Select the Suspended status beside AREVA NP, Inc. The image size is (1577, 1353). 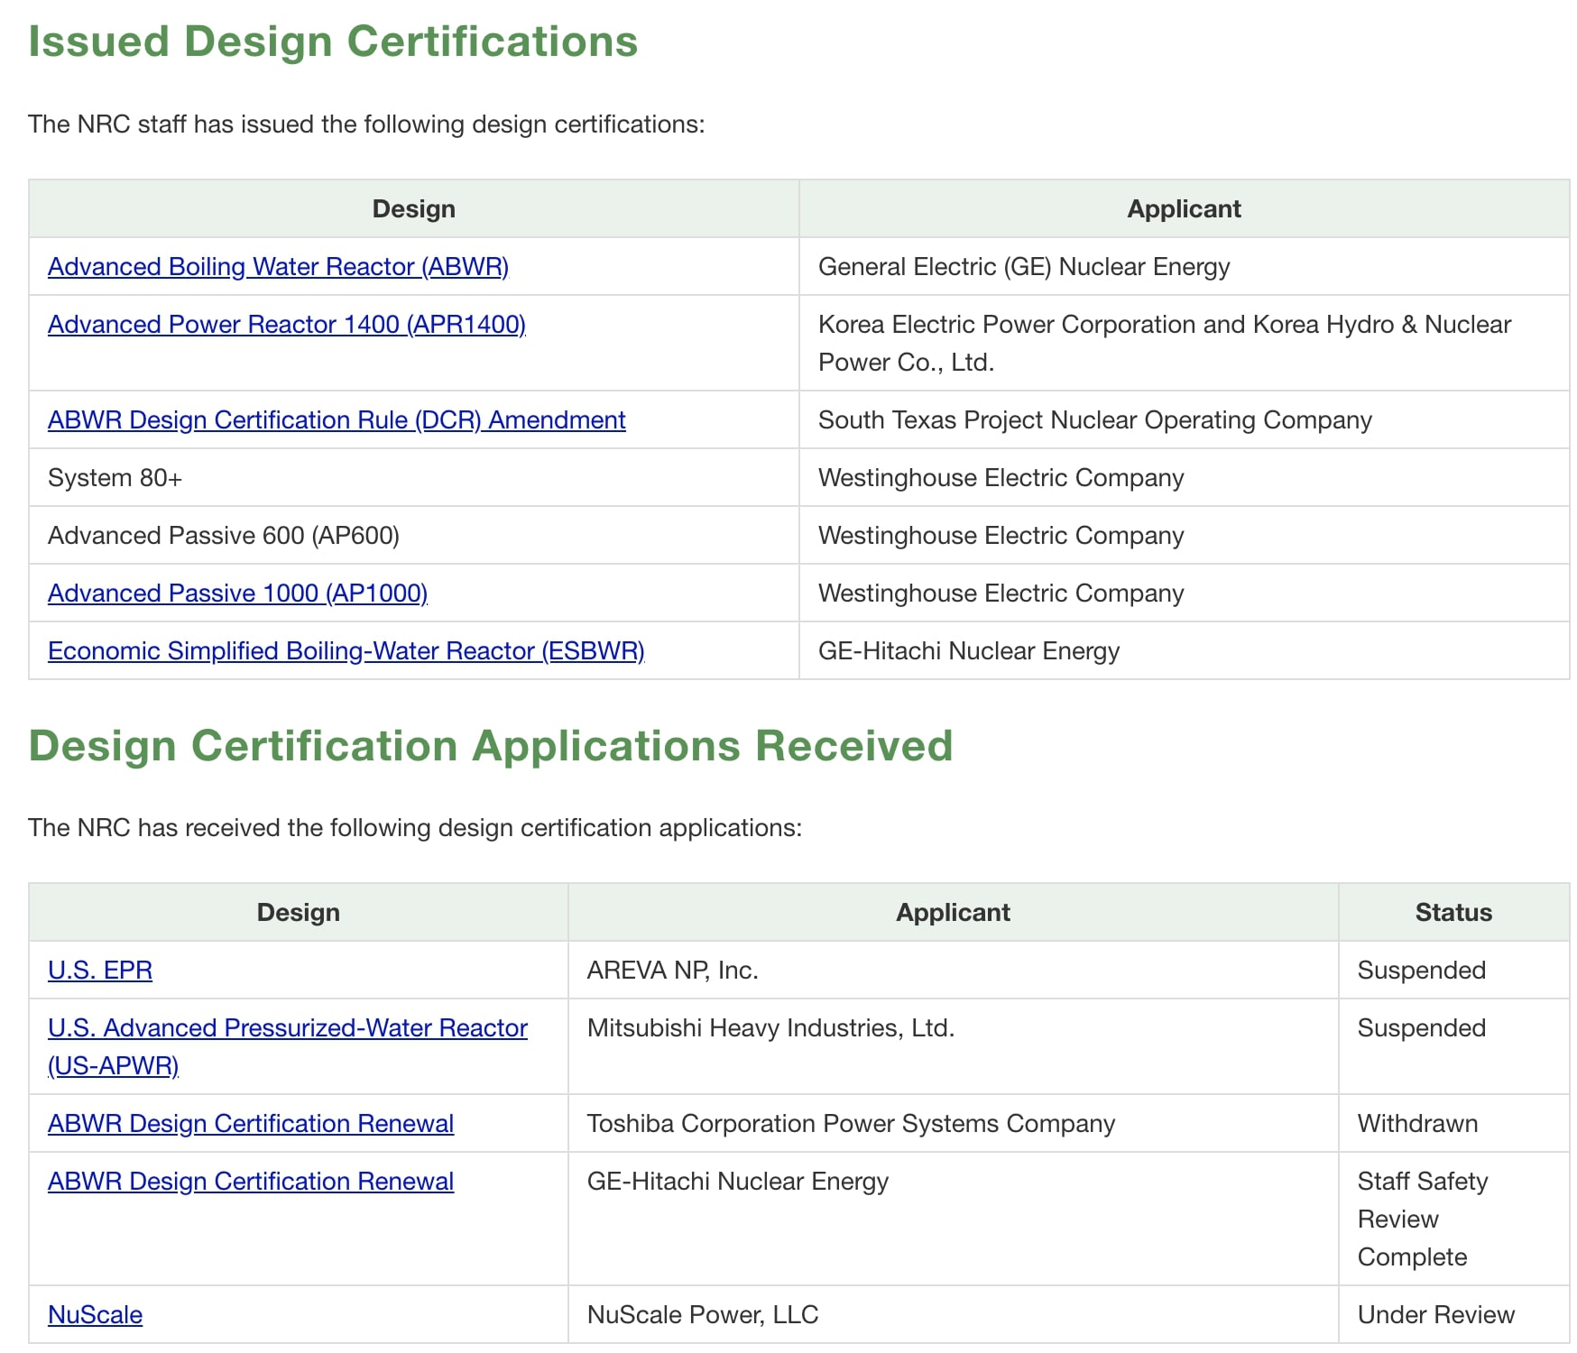click(1420, 970)
